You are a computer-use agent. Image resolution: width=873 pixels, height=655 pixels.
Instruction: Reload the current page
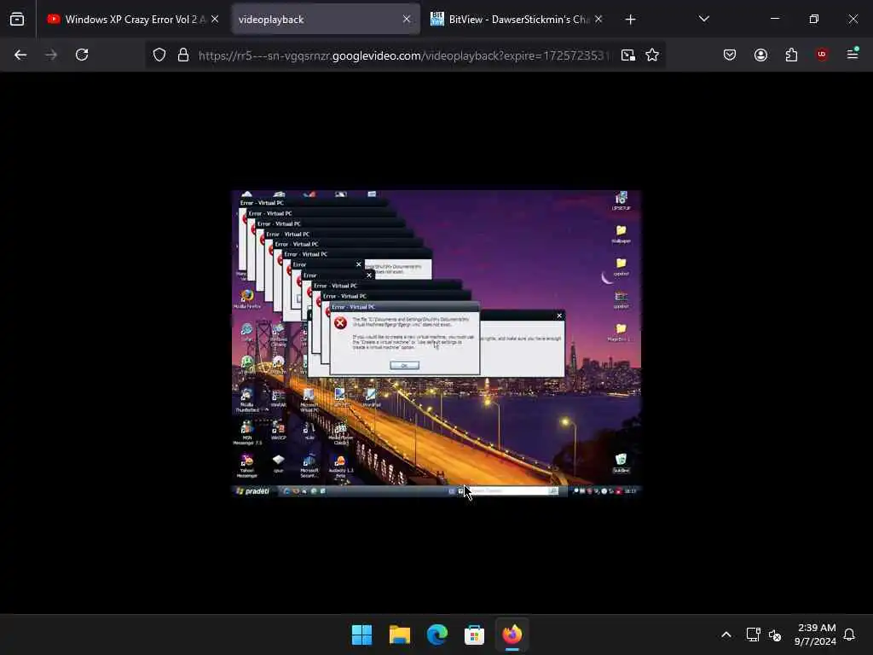pos(82,55)
